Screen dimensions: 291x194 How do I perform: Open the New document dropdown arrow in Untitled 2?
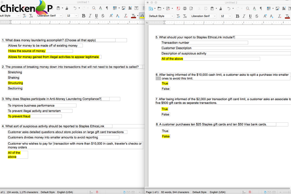click(155, 8)
